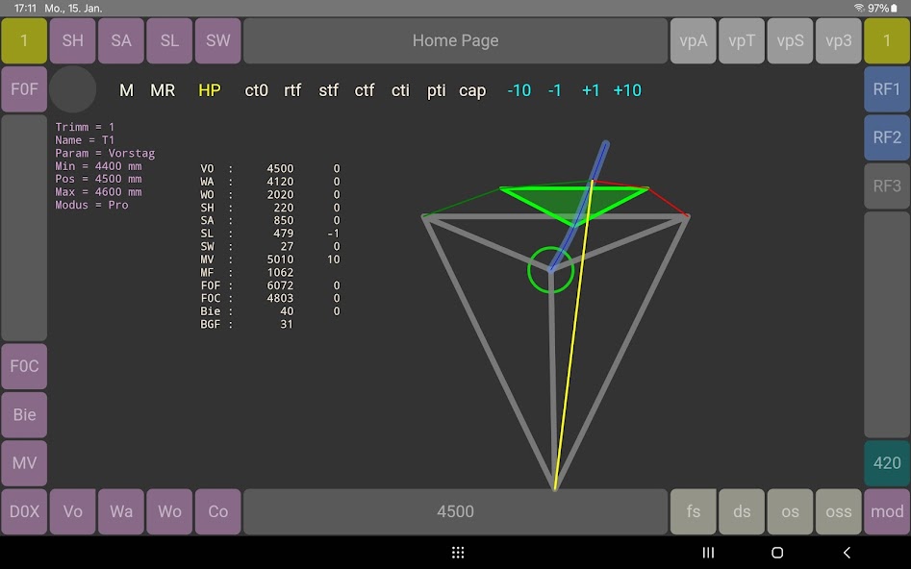Screen dimensions: 911x569
Task: Toggle the RF1 button
Action: 886,89
